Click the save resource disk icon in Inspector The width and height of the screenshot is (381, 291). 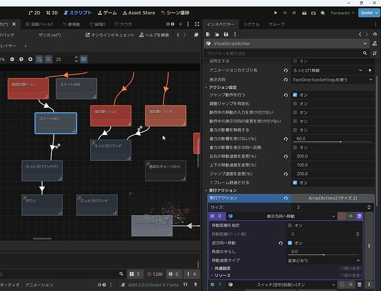click(x=226, y=34)
